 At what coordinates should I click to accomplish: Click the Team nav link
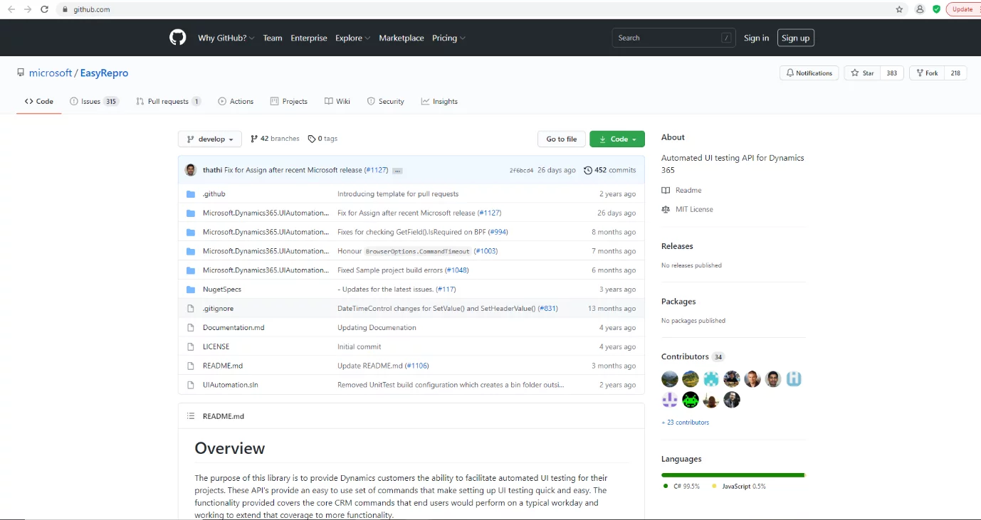[273, 38]
